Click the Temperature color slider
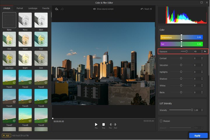 tap(181, 37)
